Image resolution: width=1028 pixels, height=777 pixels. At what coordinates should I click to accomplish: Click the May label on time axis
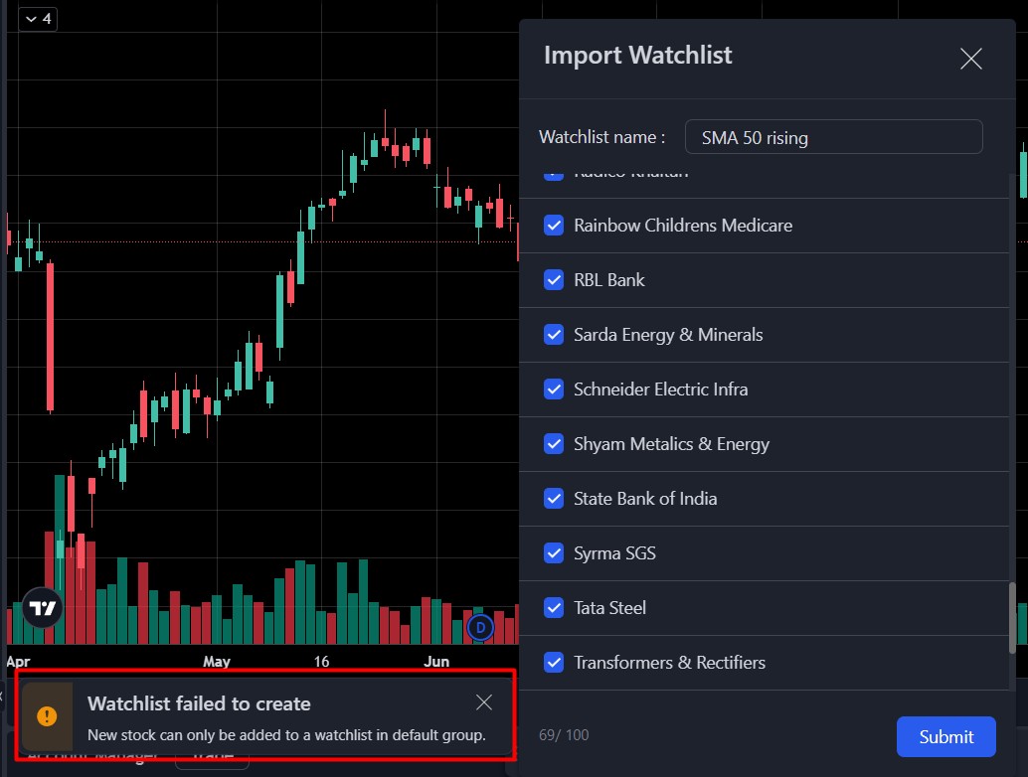[x=216, y=661]
